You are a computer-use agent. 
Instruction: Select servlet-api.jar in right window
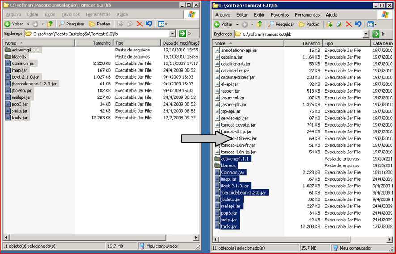click(231, 118)
